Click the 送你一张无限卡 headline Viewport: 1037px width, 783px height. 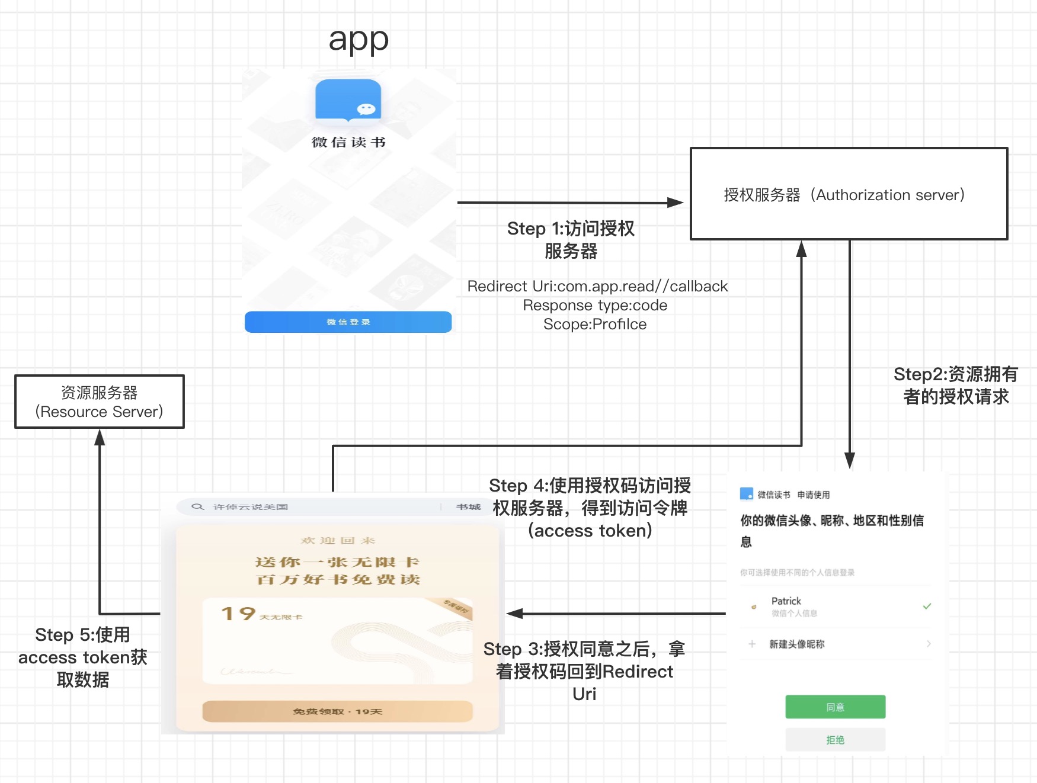click(337, 562)
